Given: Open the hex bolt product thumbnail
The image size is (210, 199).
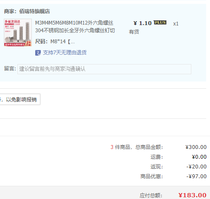Looking at the screenshot, I should point(18,32).
